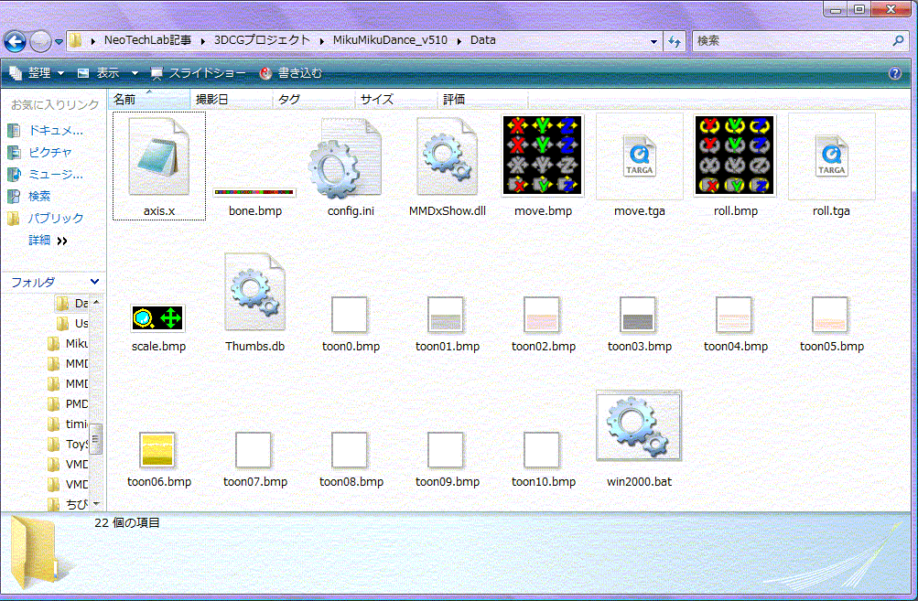918x601 pixels.
Task: Select the Us folder in tree
Action: click(x=72, y=323)
